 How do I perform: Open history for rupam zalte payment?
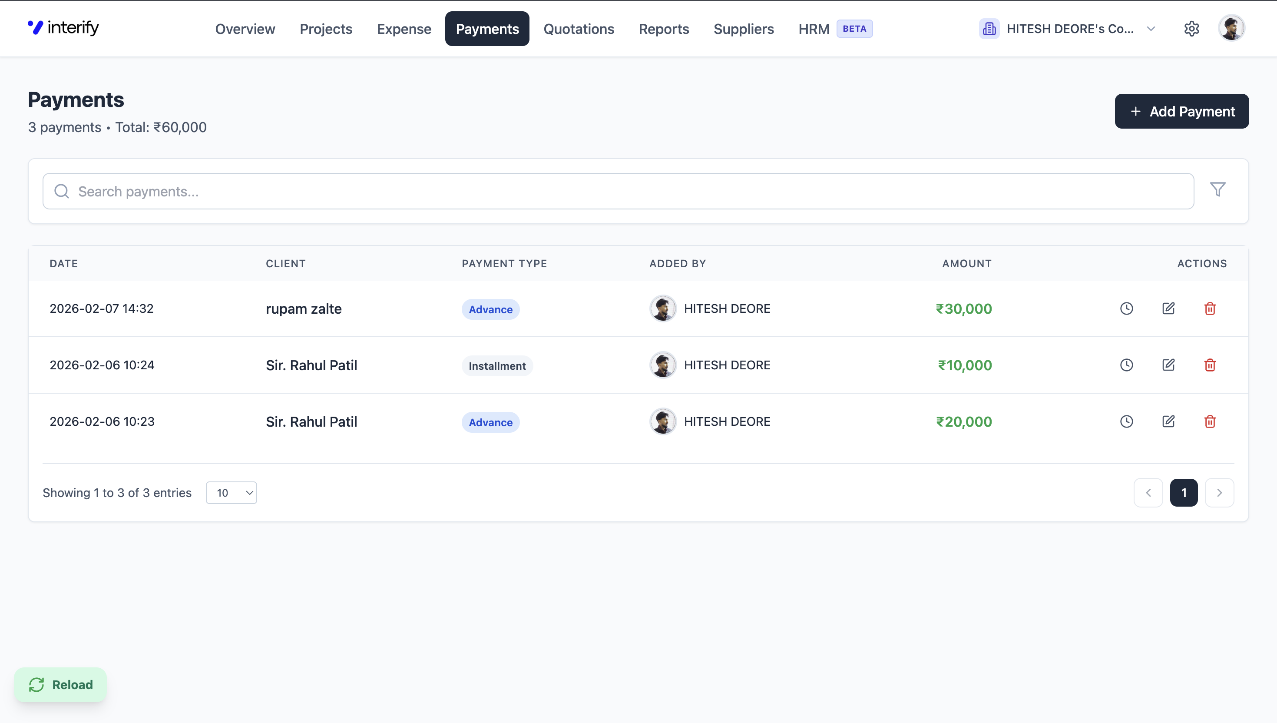coord(1126,308)
